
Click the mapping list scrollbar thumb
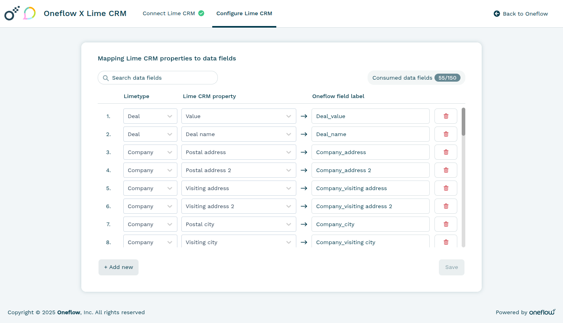tap(464, 122)
